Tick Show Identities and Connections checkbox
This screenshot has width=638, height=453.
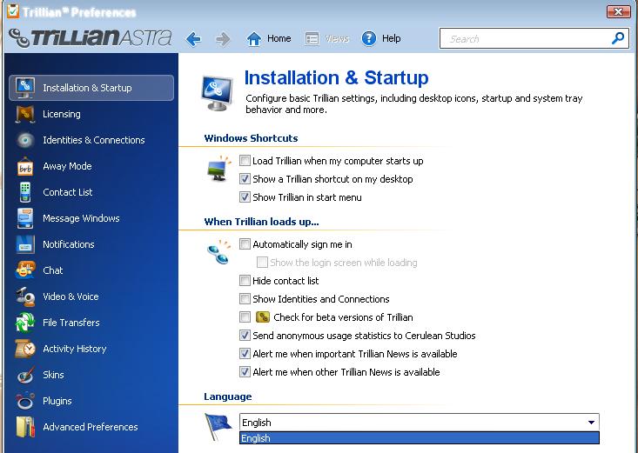point(245,299)
